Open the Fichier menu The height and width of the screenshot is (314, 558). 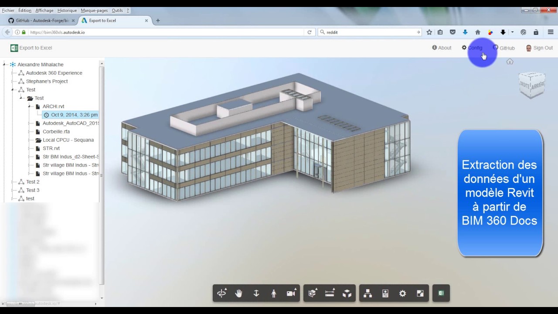tap(8, 10)
